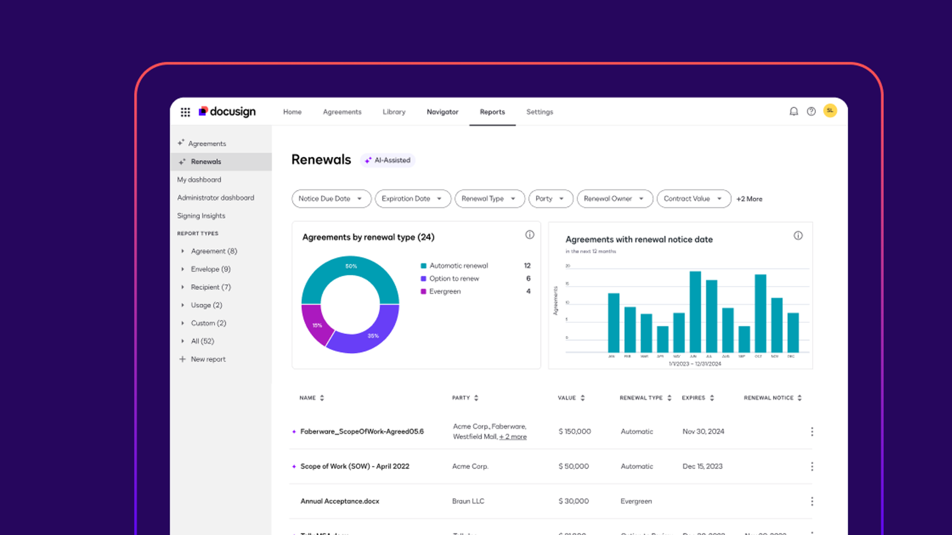This screenshot has width=952, height=535.
Task: Click the +2 more parties link
Action: [513, 436]
